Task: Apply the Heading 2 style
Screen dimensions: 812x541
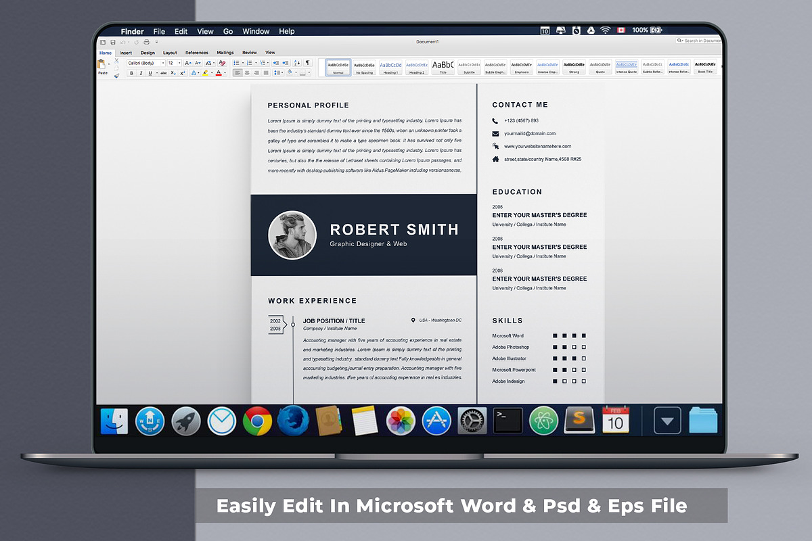Action: (417, 67)
